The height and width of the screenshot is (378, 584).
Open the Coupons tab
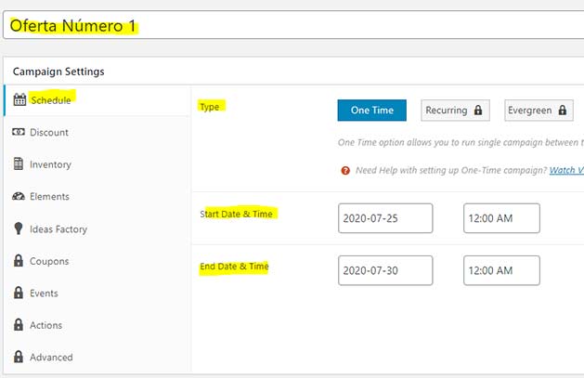click(x=97, y=261)
